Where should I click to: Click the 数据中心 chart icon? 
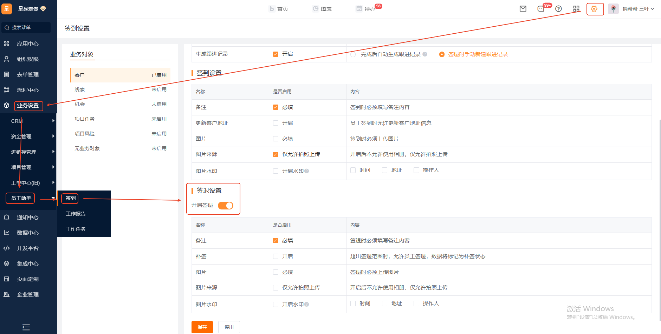[x=6, y=233]
